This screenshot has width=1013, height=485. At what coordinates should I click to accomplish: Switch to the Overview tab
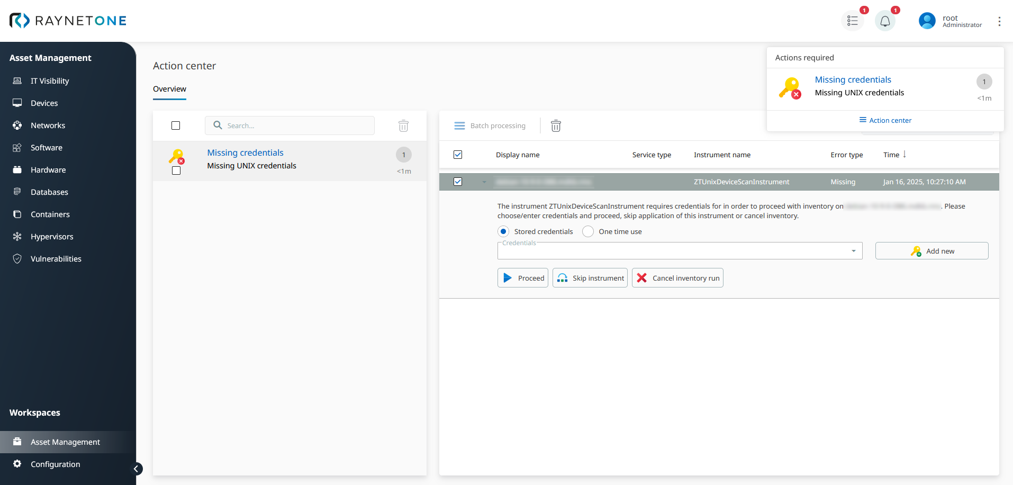(x=169, y=89)
